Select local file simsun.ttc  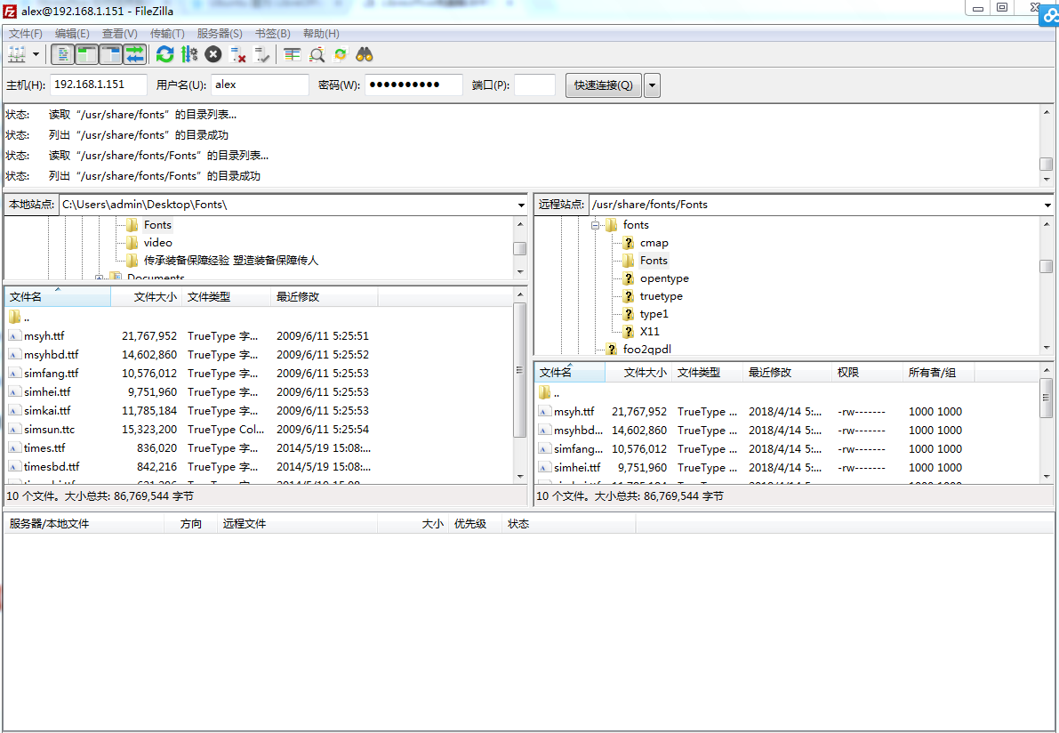pyautogui.click(x=49, y=430)
